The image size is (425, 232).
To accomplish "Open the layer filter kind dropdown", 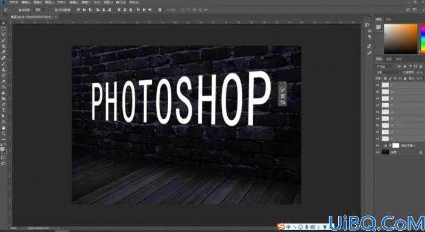I will coord(385,66).
